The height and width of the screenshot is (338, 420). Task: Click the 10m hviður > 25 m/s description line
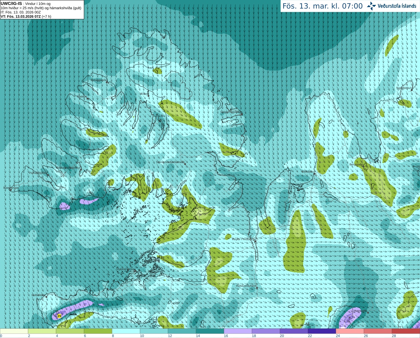(41, 8)
